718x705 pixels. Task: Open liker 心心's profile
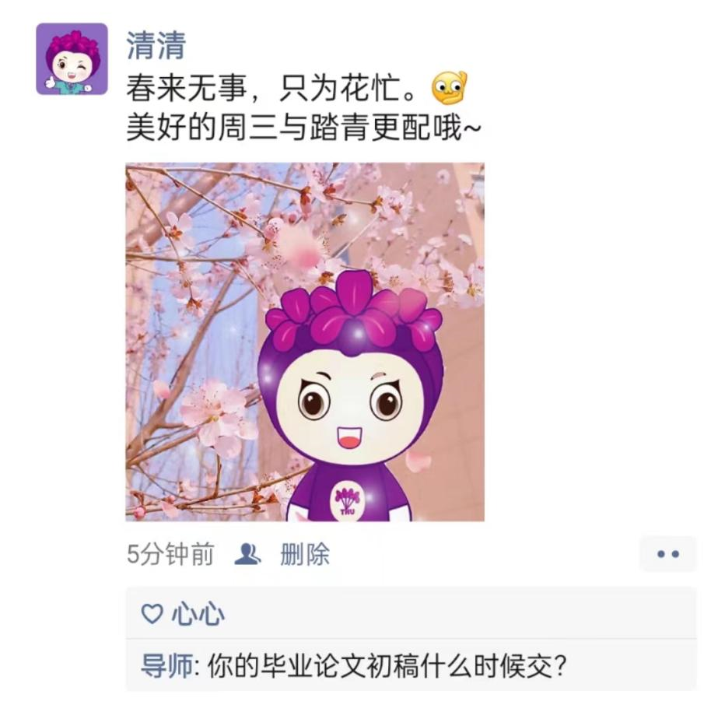198,614
